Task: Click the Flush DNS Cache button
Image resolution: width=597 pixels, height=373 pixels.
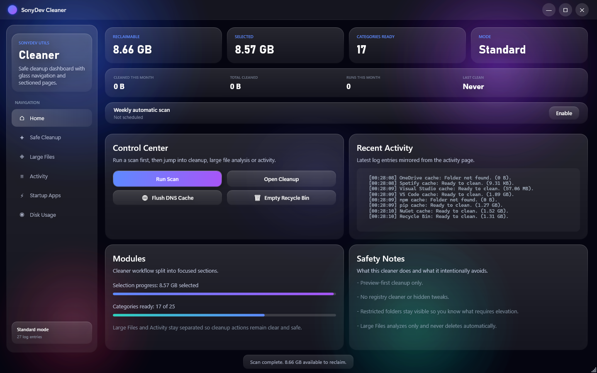Action: 167,198
